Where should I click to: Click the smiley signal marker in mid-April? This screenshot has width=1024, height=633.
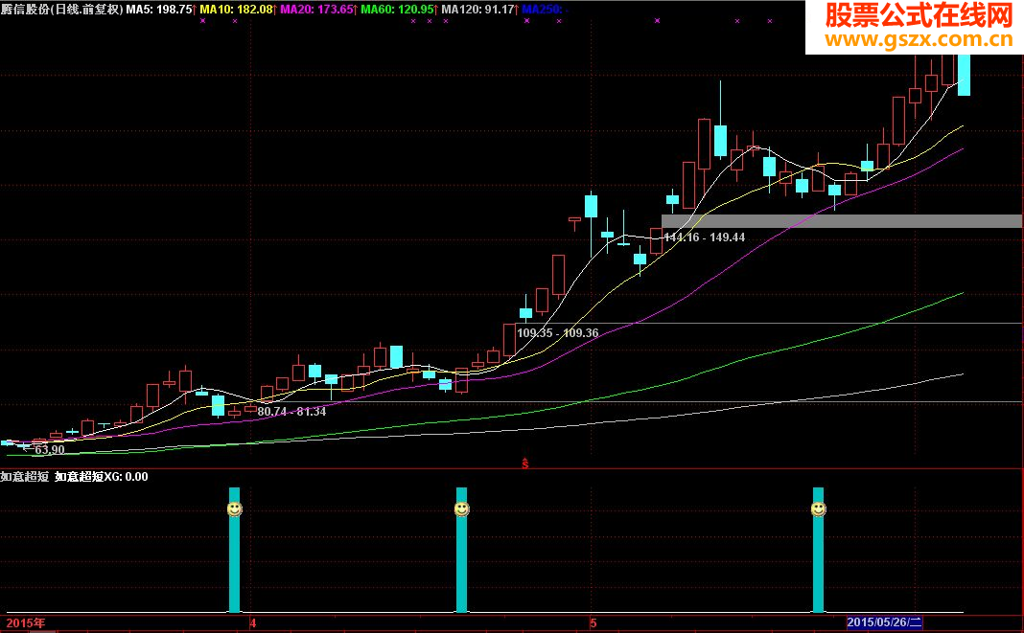[462, 509]
